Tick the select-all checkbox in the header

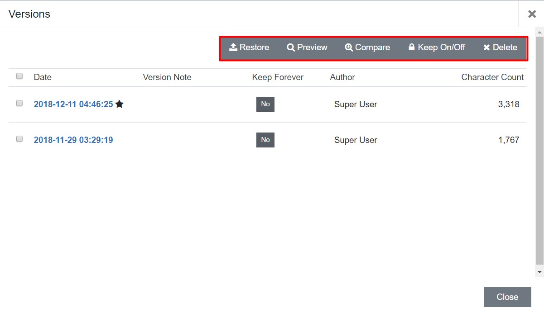point(19,76)
